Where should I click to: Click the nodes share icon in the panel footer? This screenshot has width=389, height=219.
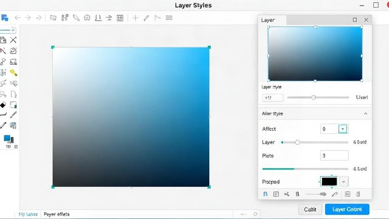point(287,194)
